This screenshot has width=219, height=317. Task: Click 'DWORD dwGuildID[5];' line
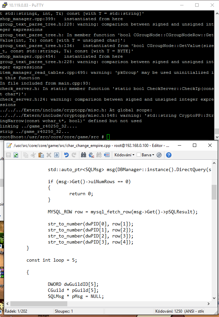(x=73, y=284)
